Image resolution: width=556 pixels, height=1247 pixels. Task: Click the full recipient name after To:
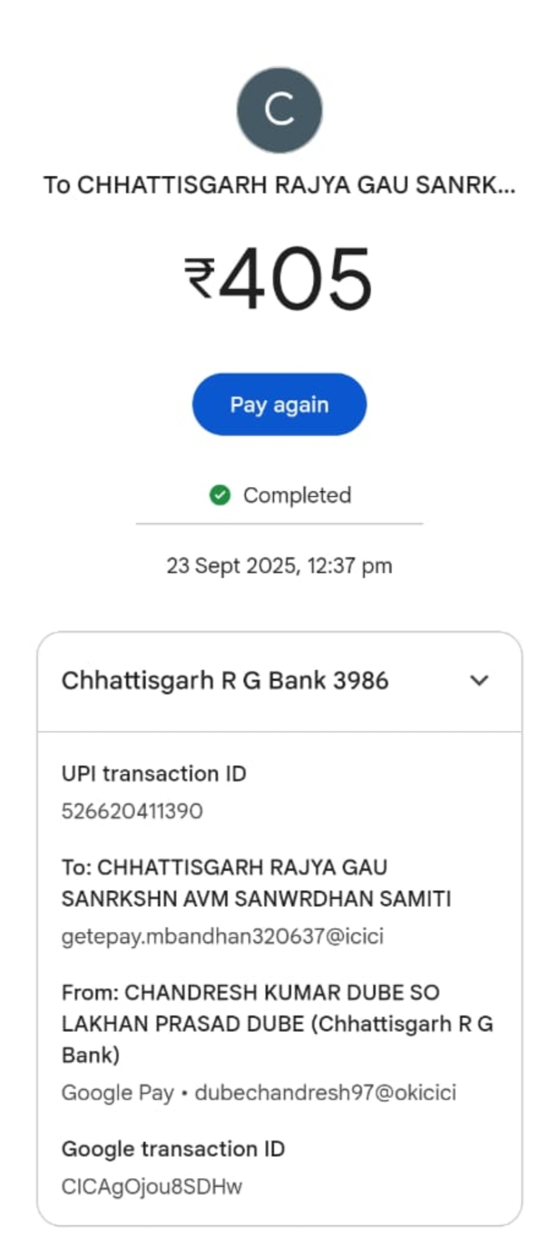(x=256, y=883)
